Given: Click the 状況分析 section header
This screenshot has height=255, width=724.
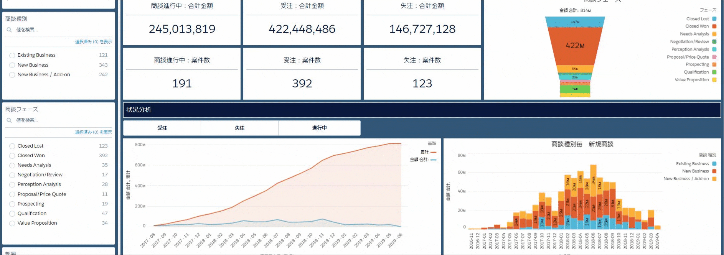Looking at the screenshot, I should [x=422, y=110].
